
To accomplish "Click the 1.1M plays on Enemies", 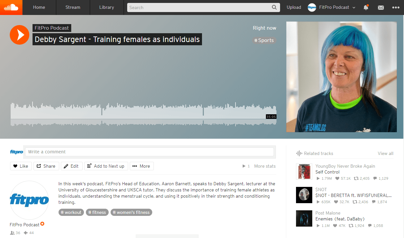I will (x=323, y=225).
